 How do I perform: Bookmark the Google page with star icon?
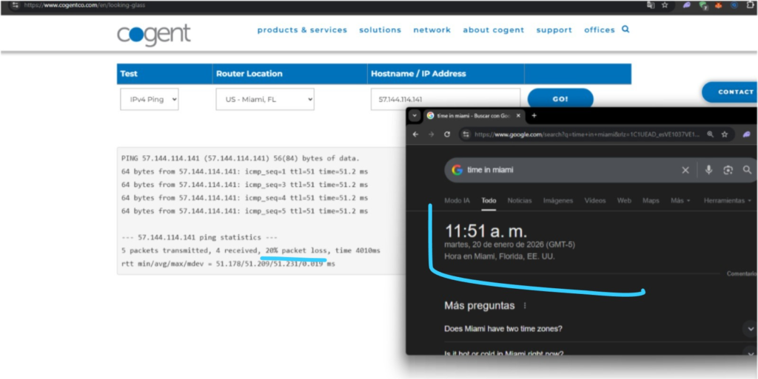pyautogui.click(x=725, y=134)
